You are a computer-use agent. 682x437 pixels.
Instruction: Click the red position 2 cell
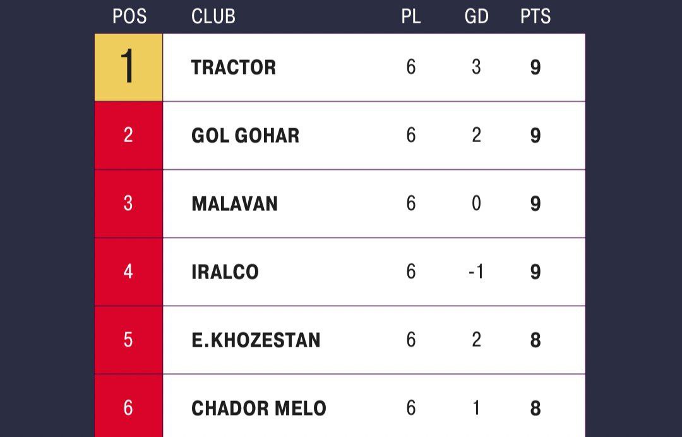pos(128,136)
